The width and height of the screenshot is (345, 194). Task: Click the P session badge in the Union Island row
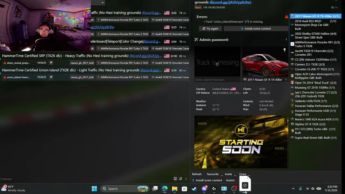(51, 77)
